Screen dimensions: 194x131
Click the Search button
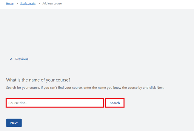tap(115, 103)
